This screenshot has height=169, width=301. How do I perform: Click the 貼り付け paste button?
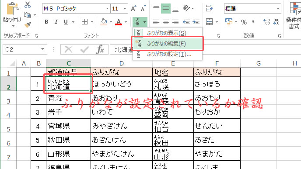(x=12, y=14)
